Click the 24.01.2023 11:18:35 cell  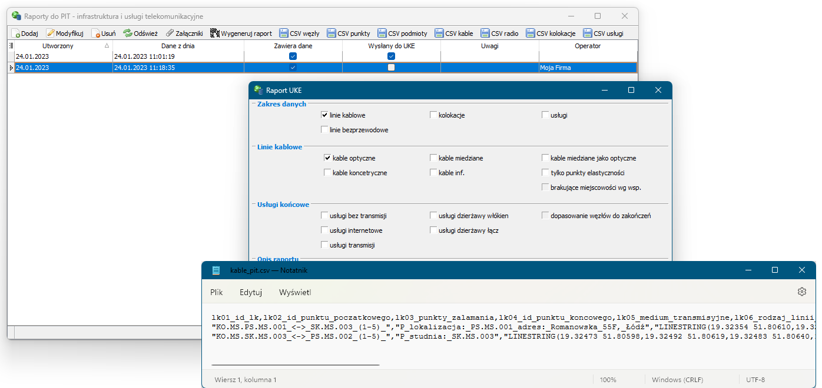(x=178, y=68)
